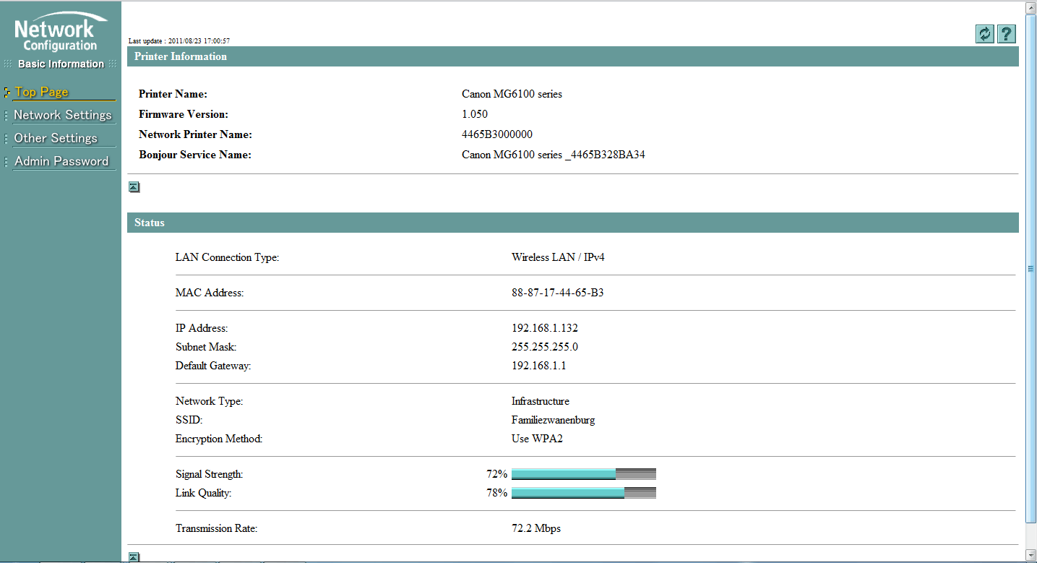
Task: Click the "SSID:" label
Action: tap(189, 420)
